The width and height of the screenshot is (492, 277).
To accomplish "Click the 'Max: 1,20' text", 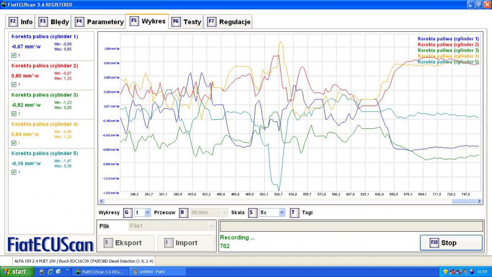I will [63, 137].
